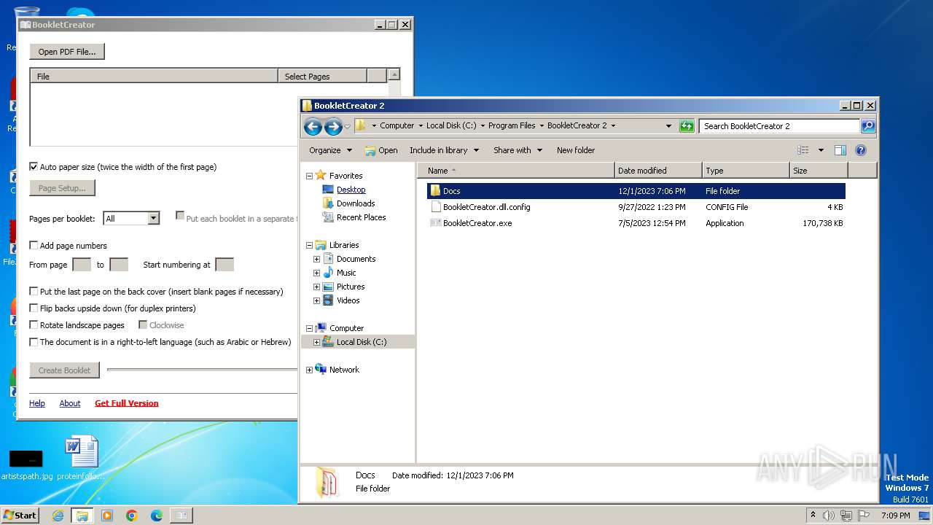Open Windows Media Player from taskbar
The width and height of the screenshot is (933, 525).
click(x=107, y=516)
